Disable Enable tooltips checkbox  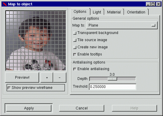[75, 55]
